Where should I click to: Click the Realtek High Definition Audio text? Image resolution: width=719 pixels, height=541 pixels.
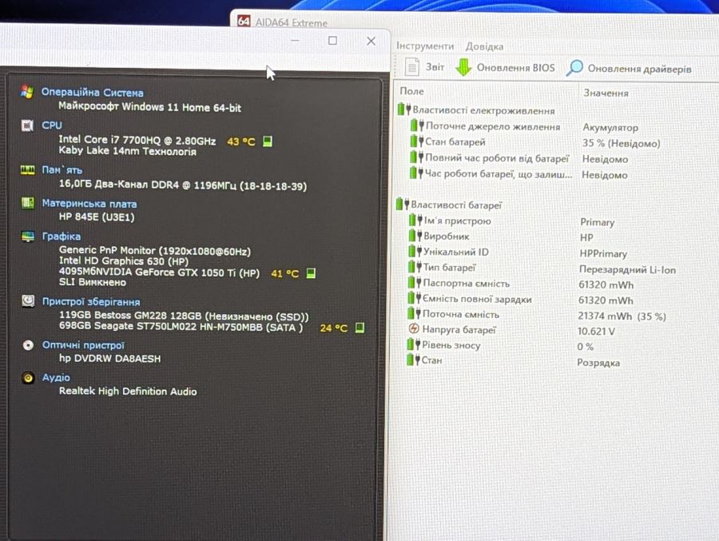coord(128,392)
